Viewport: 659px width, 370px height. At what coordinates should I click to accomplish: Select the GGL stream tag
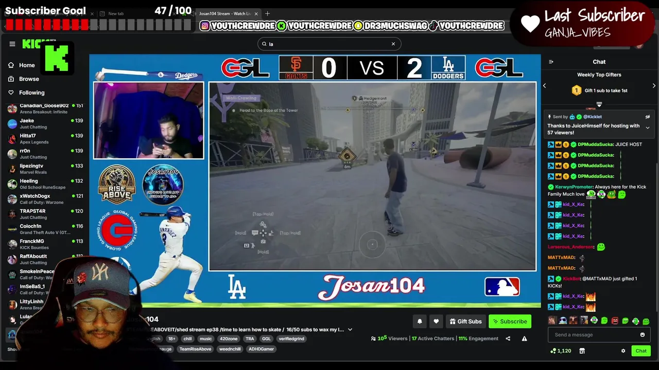266,339
